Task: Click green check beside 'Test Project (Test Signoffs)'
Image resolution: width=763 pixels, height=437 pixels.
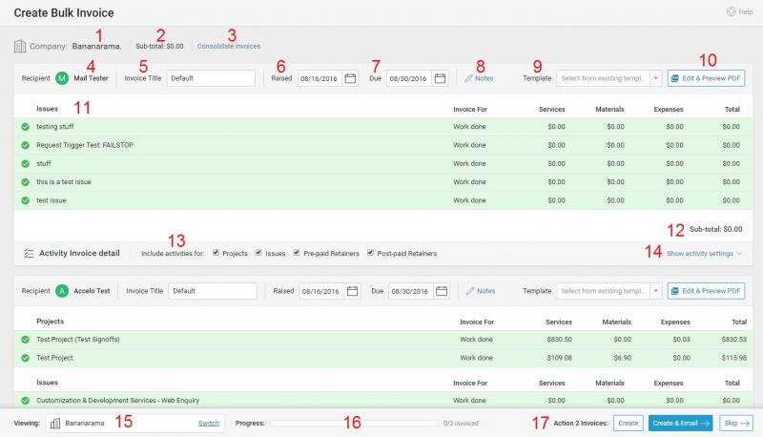Action: (26, 340)
